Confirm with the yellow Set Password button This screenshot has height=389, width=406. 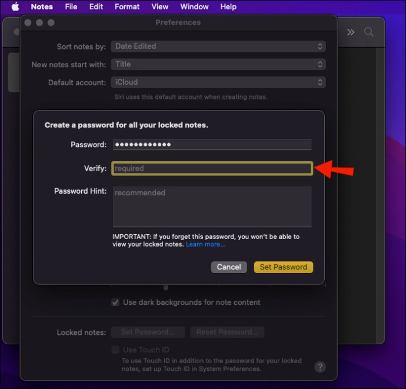coord(284,267)
